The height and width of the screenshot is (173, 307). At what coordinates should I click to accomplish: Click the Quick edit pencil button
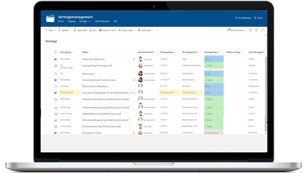[x=80, y=30]
